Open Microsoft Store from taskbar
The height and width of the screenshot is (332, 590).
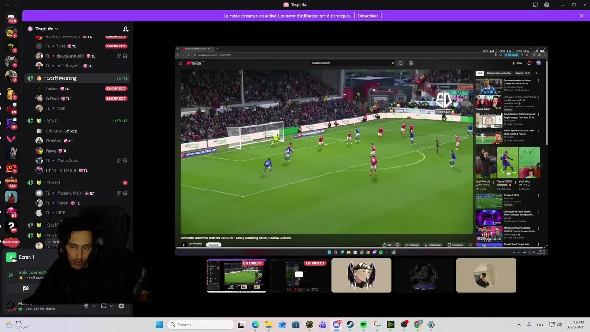click(x=296, y=325)
